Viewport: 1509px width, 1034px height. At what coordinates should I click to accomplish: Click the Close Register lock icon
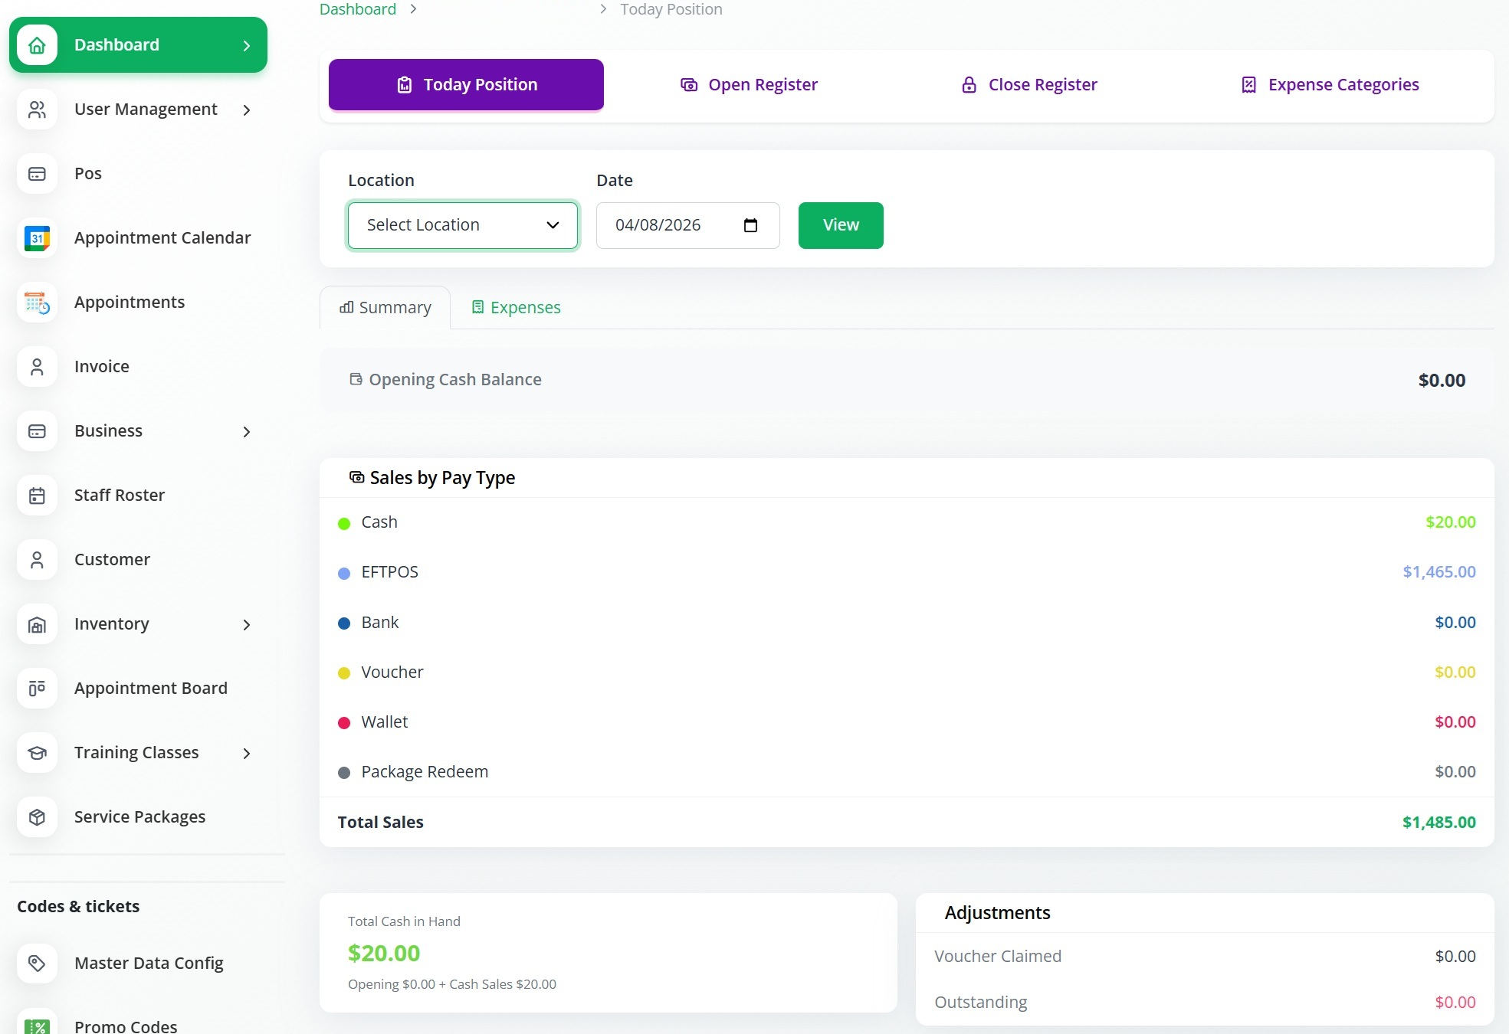coord(969,85)
